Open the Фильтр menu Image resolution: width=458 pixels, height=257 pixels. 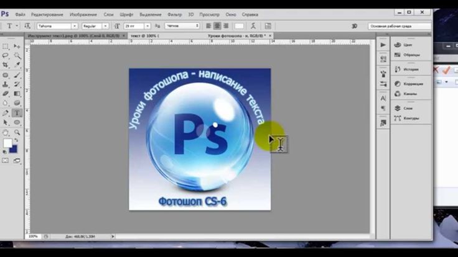(x=175, y=14)
